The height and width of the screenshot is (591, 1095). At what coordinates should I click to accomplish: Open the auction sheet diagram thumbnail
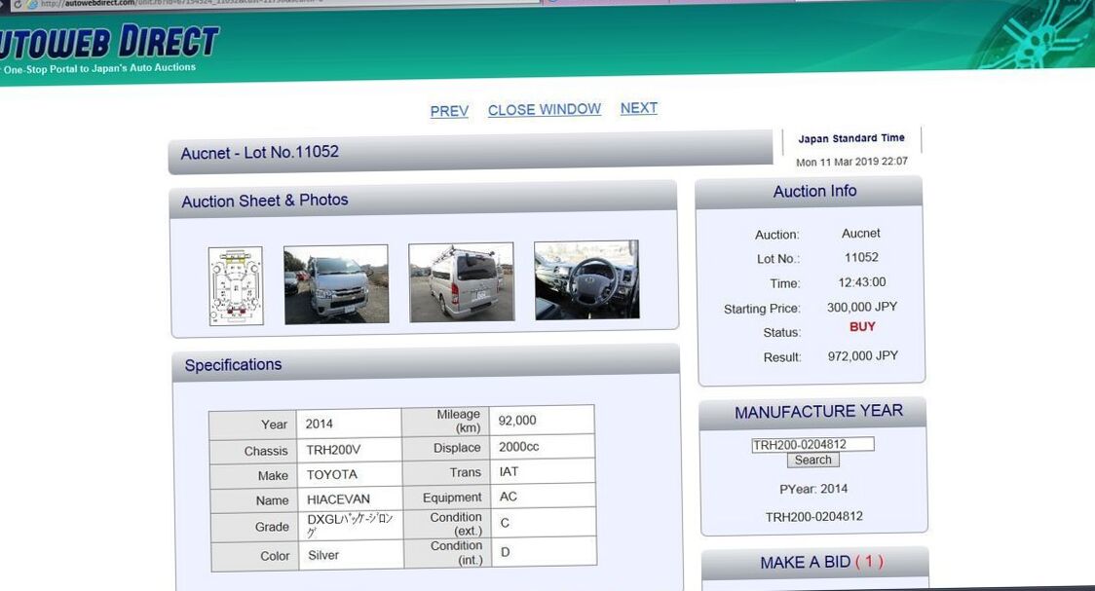click(x=236, y=286)
